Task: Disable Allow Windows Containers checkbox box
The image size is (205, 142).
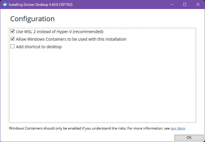Action: point(12,39)
